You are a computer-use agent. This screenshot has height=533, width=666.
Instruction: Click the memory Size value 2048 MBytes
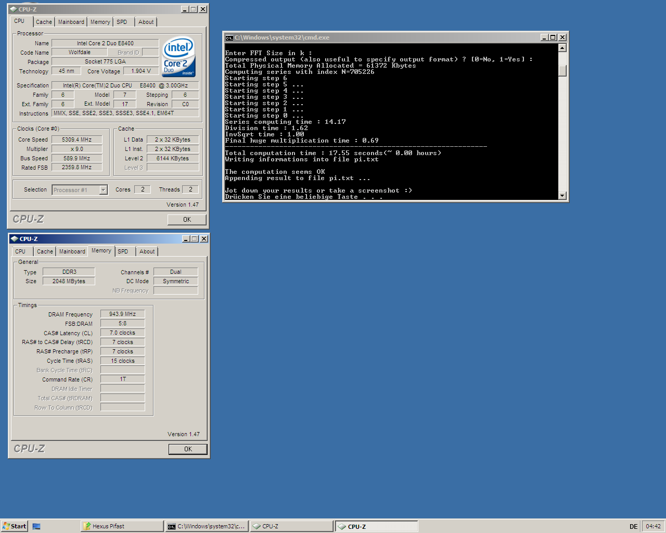[x=69, y=281]
